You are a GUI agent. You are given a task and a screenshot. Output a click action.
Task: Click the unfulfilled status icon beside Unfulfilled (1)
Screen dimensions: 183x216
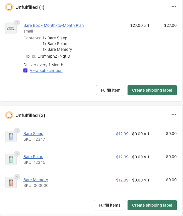coord(9,7)
